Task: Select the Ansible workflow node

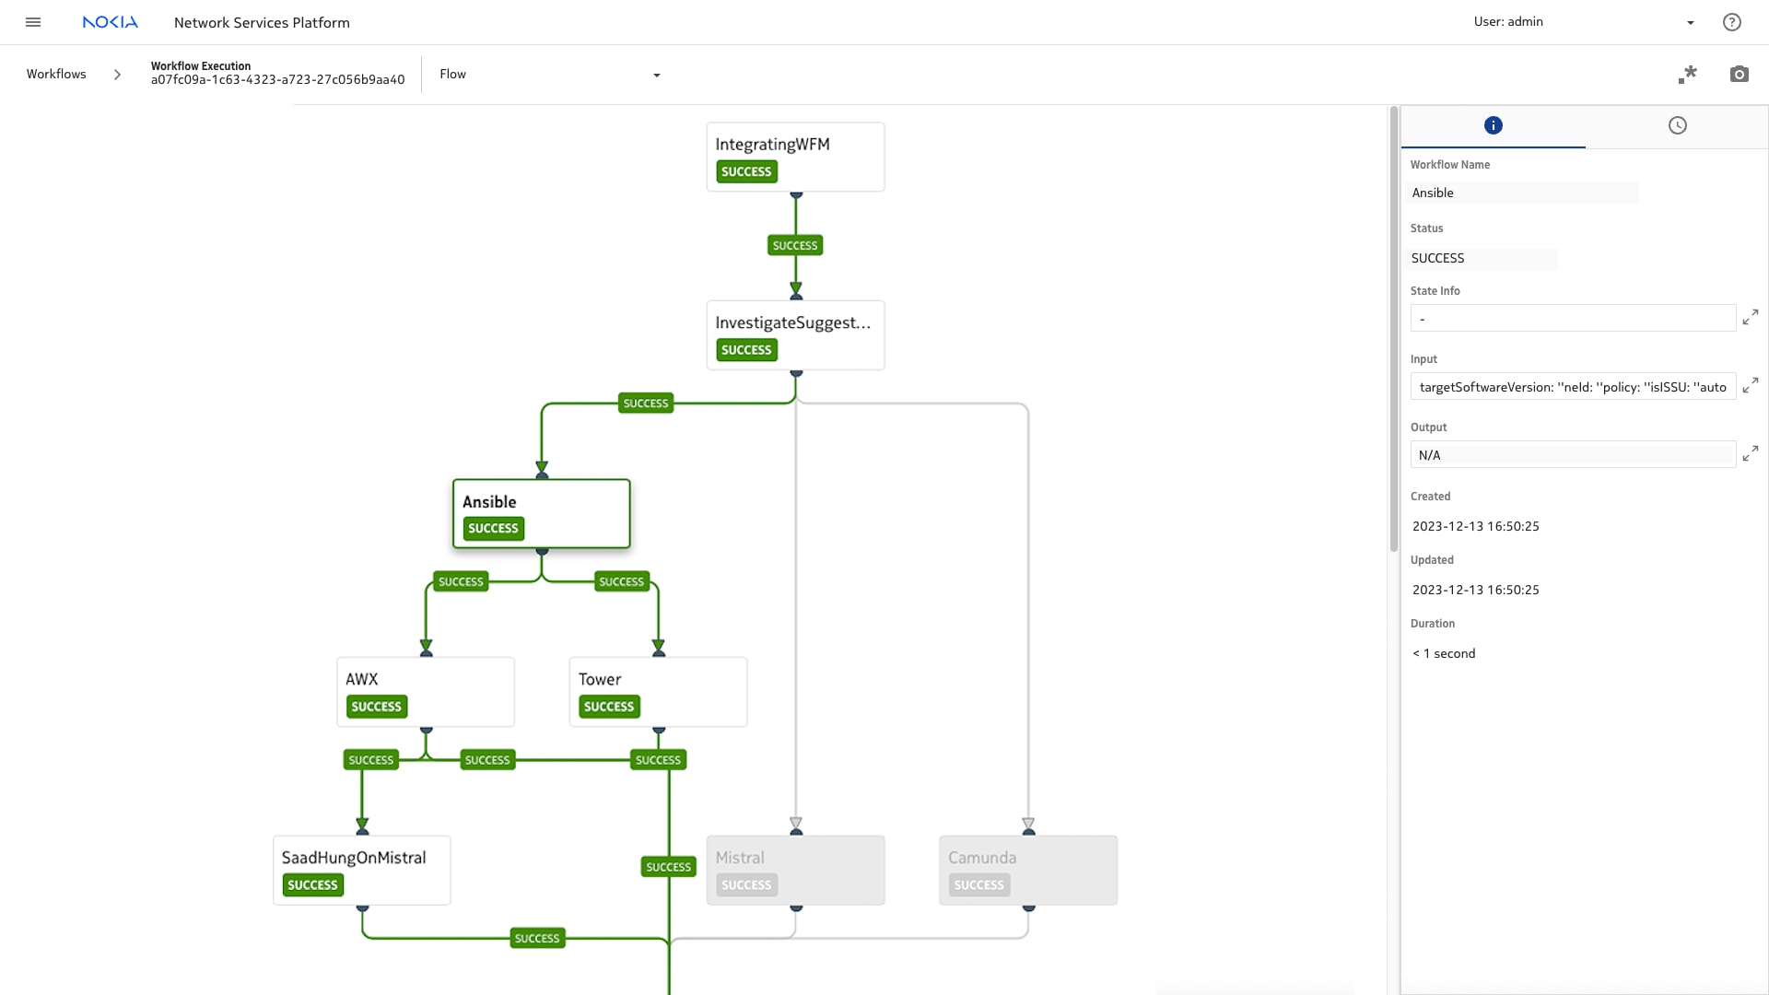Action: [541, 513]
